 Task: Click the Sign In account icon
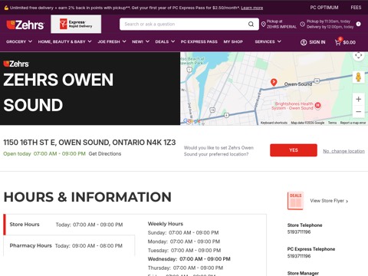pos(304,42)
